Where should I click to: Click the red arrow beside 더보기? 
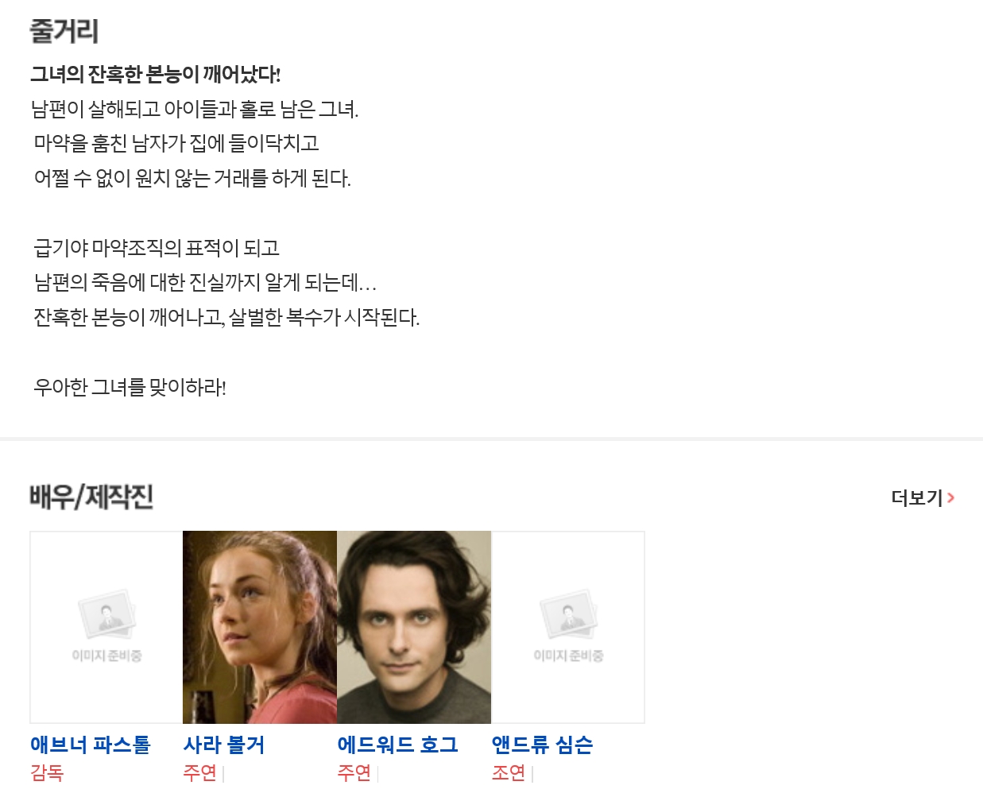950,498
